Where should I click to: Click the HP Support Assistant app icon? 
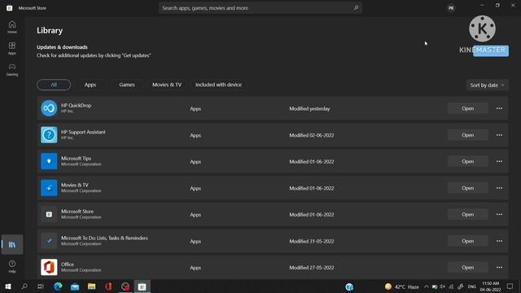(49, 135)
